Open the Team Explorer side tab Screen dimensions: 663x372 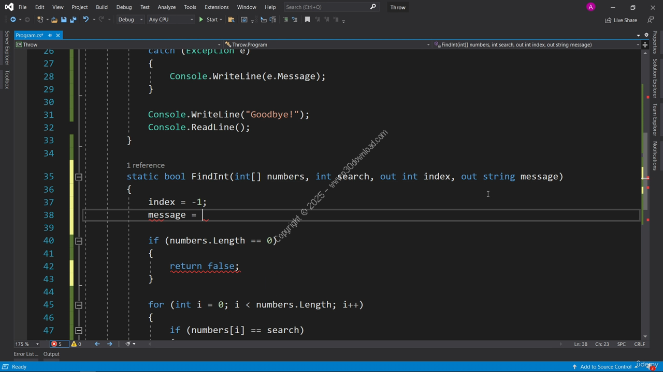coord(655,120)
